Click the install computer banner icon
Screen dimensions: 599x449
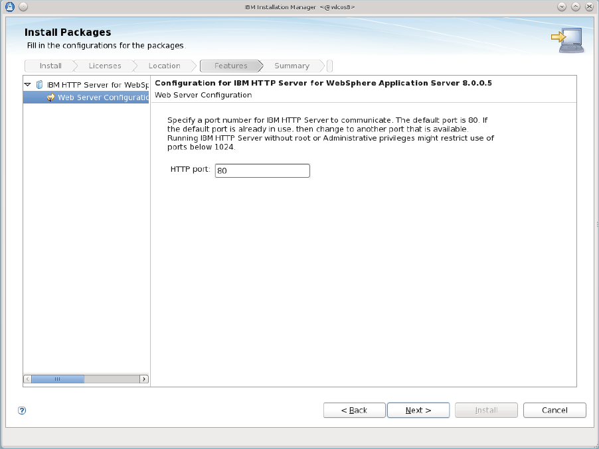(x=568, y=40)
